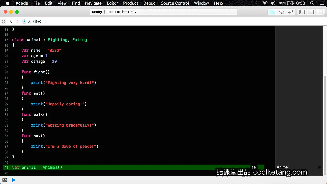
Task: Click the Quick Look icon beside Animal result
Action: coord(319,167)
